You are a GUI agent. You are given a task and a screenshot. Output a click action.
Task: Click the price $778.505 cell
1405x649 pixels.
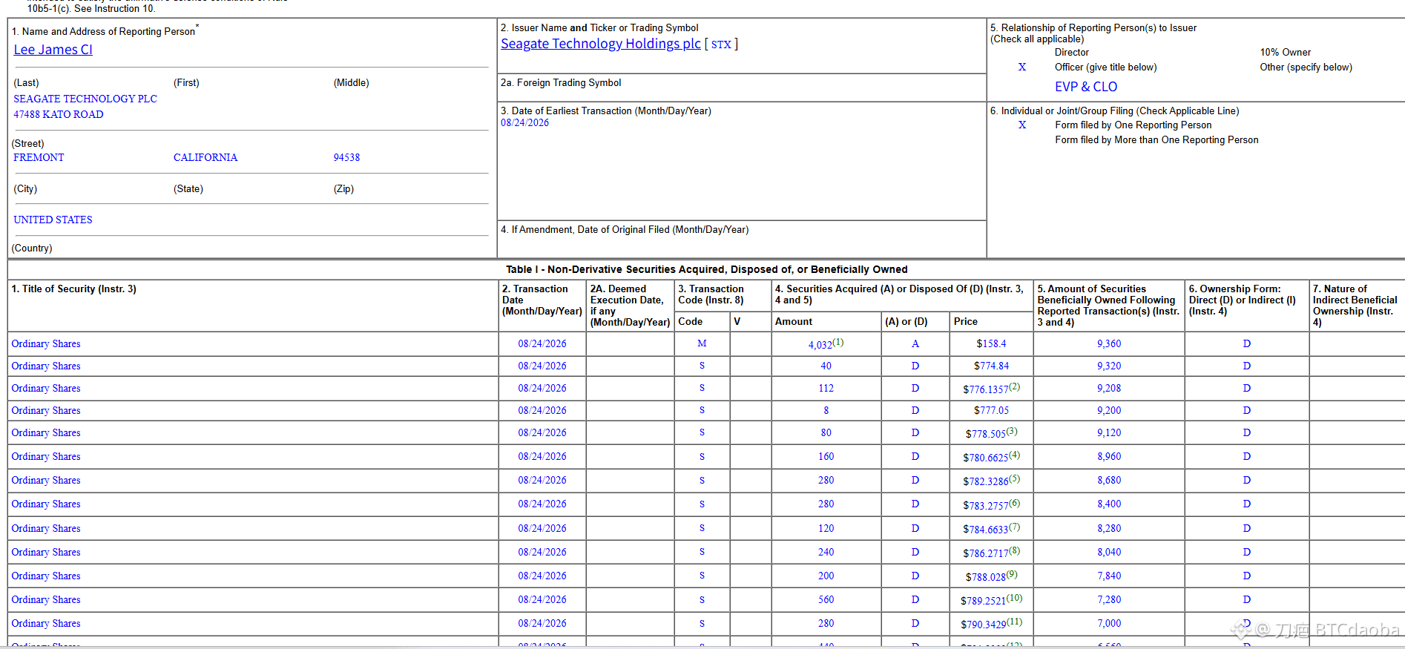986,434
